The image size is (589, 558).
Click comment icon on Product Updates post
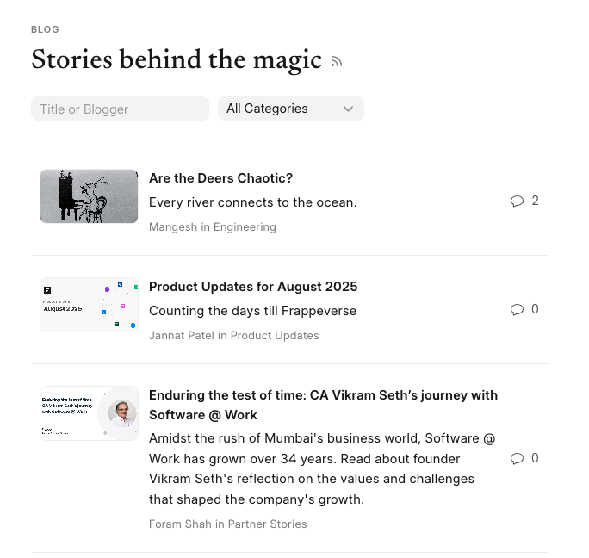(x=517, y=309)
